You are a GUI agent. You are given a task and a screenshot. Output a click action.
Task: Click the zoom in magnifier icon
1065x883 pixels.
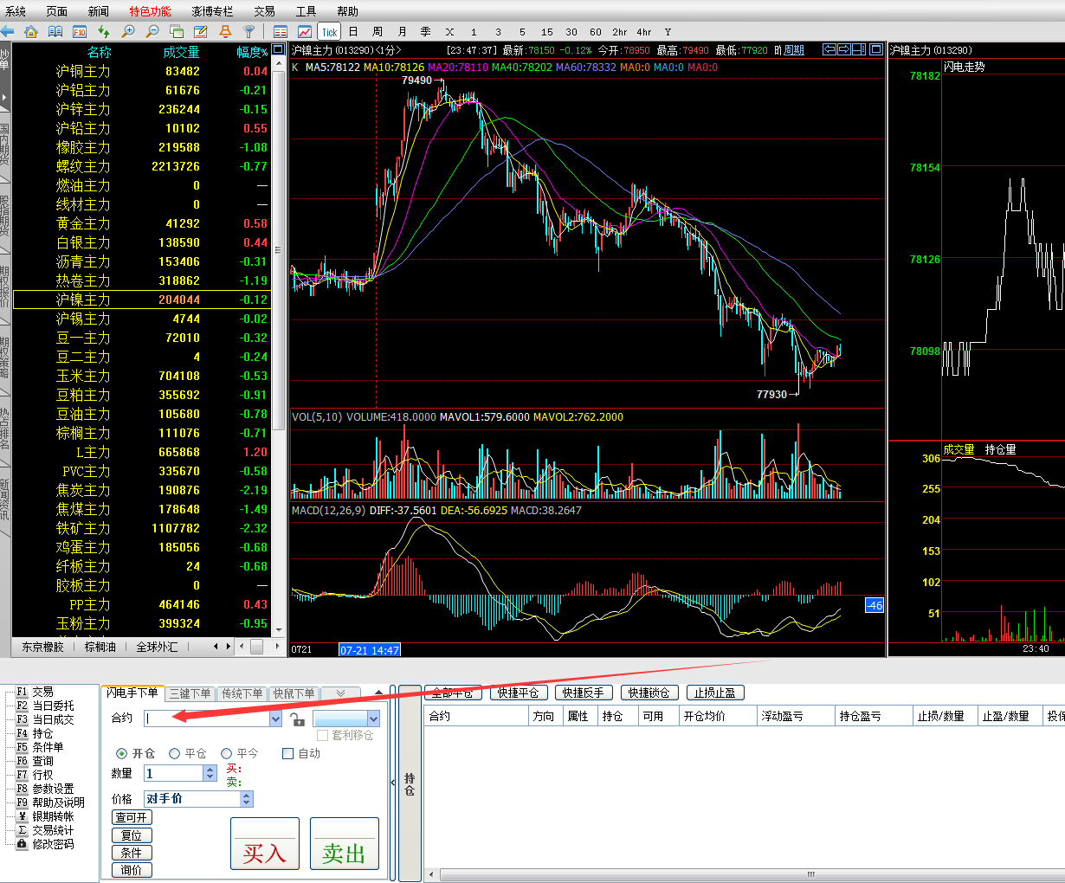coord(128,32)
